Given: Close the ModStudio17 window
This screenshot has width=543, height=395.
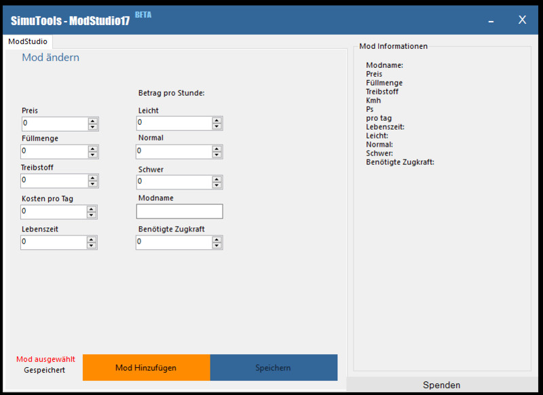Looking at the screenshot, I should tap(522, 20).
